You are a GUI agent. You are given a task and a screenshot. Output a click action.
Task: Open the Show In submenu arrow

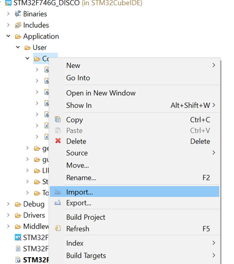(x=214, y=105)
